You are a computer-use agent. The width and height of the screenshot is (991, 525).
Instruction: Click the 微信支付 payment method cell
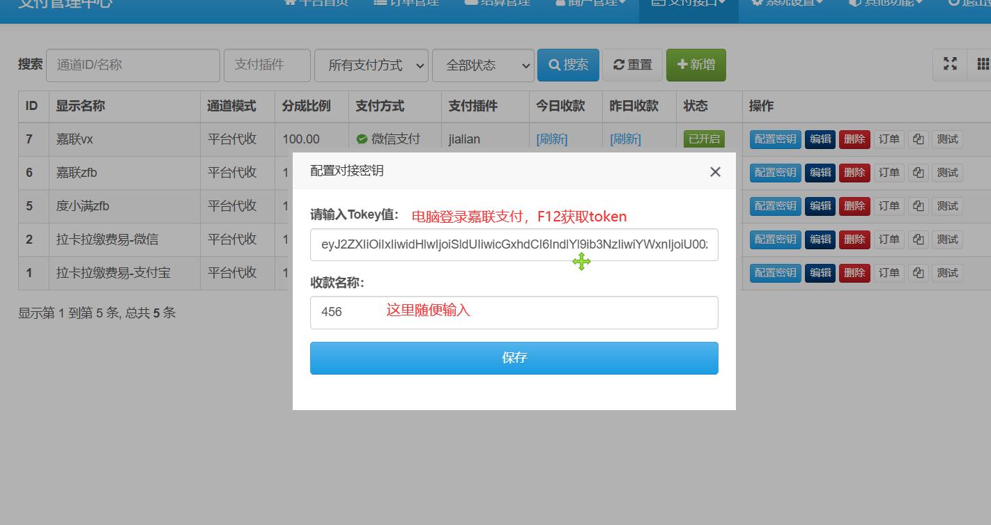[395, 139]
